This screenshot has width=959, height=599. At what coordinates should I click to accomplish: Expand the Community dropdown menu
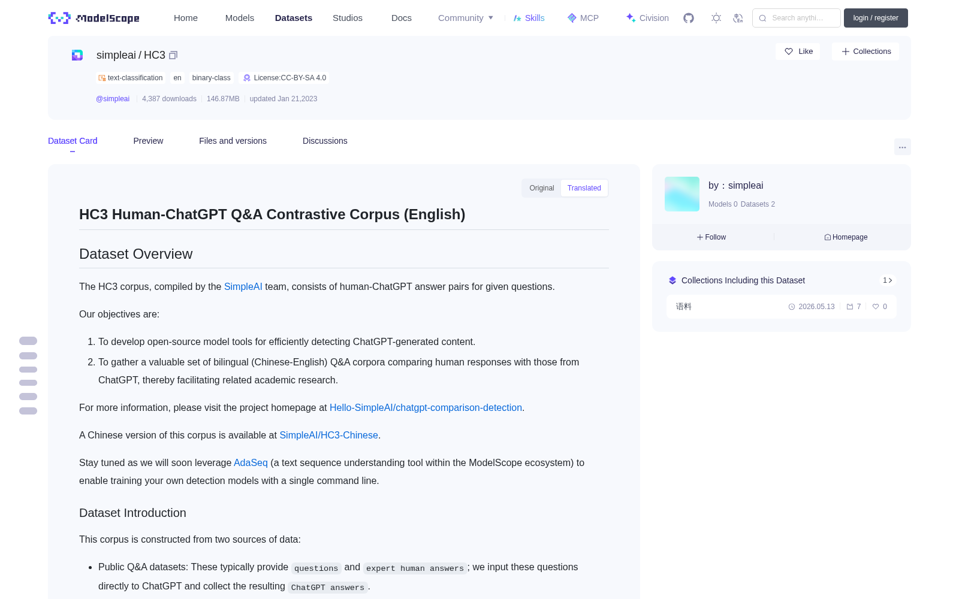[x=466, y=18]
